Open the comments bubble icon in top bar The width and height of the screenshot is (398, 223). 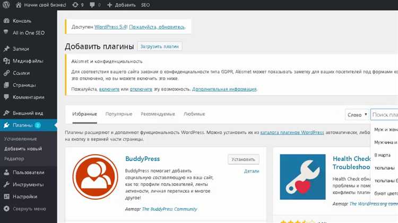92,5
